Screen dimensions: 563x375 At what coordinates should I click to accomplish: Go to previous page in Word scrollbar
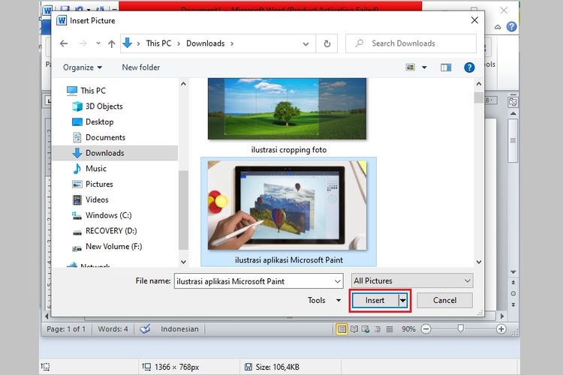(513, 283)
